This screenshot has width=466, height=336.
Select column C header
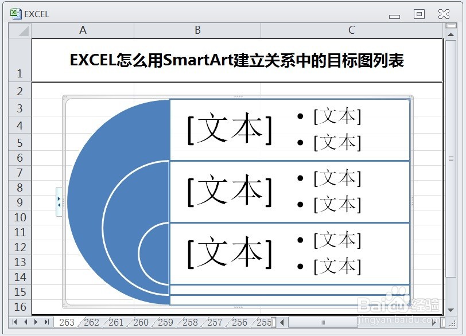[x=352, y=30]
